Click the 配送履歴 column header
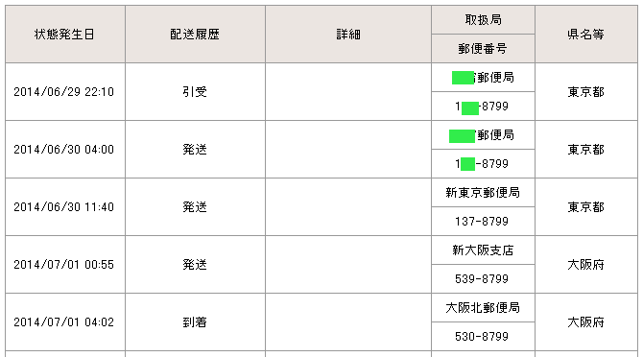The image size is (643, 357). 195,34
